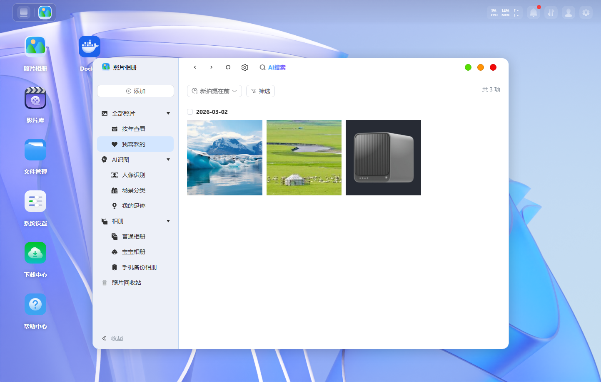Collapse the 全部照片 section arrow
This screenshot has height=382, width=601.
(168, 113)
